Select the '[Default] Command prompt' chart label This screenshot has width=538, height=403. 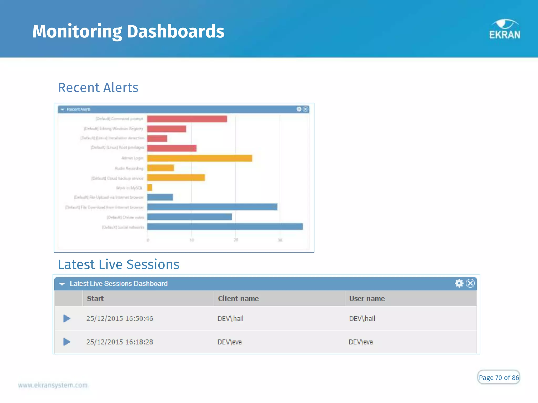[x=120, y=119]
